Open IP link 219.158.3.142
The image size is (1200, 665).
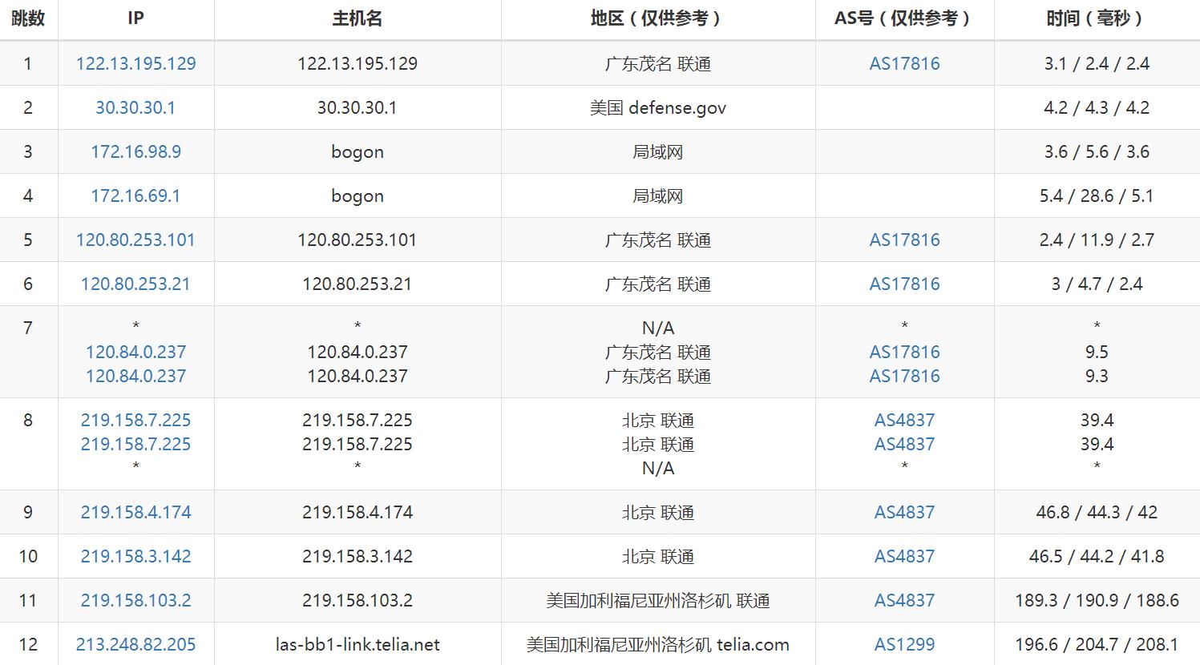[135, 557]
